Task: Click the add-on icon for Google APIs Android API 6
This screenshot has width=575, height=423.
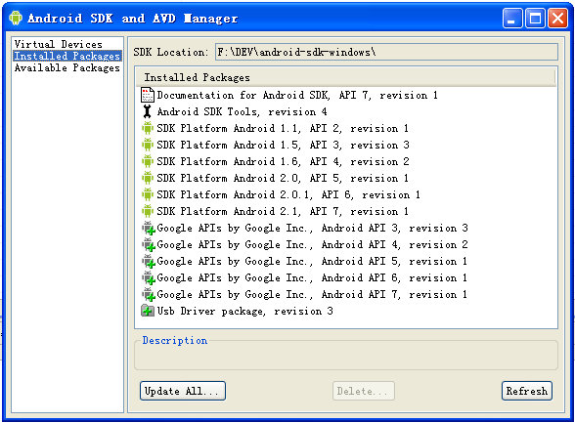Action: [x=149, y=277]
